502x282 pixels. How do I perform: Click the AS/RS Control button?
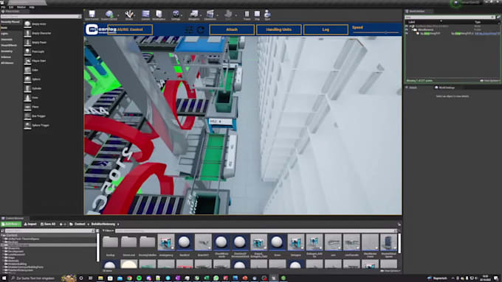130,29
